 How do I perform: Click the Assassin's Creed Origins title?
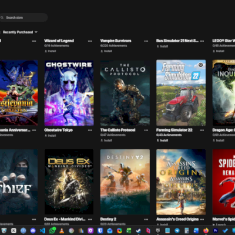pyautogui.click(x=177, y=219)
